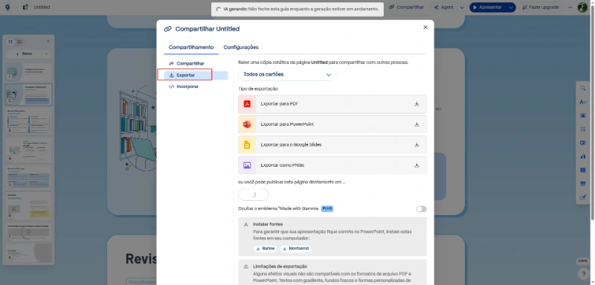Select Exportar in the dialog sidebar

196,75
